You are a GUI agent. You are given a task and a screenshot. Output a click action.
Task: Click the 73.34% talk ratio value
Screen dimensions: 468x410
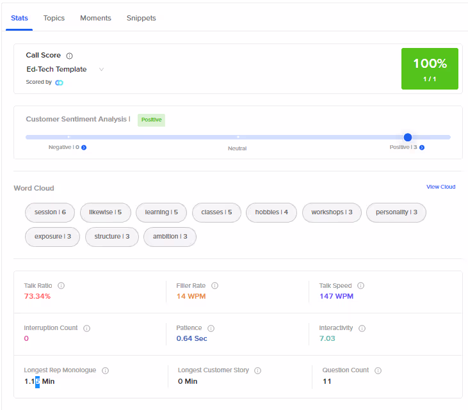[x=37, y=296]
